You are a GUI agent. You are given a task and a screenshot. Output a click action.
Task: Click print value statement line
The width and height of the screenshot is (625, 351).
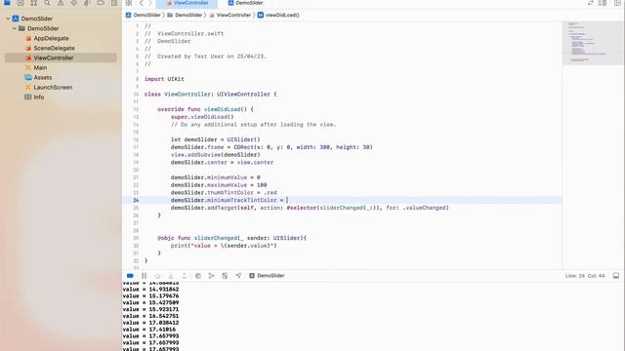pos(224,246)
